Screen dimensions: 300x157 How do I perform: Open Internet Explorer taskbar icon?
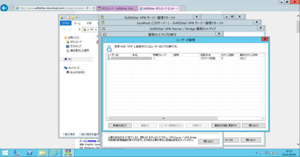55,153
